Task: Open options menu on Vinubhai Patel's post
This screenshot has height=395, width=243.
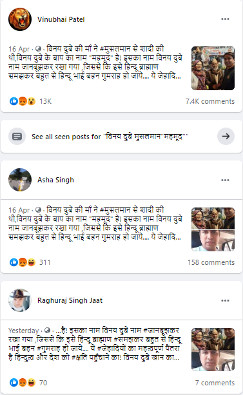Action: [x=225, y=19]
